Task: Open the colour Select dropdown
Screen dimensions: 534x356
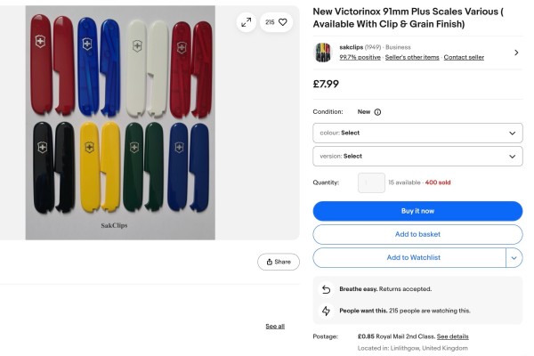Action: click(417, 133)
